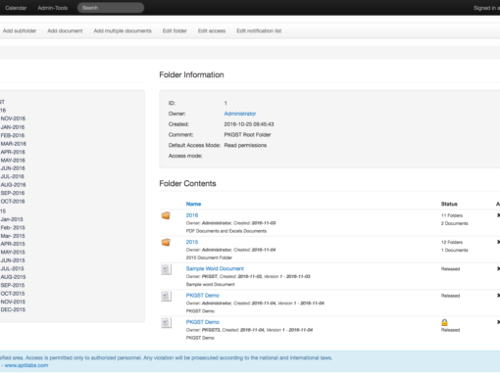Open the Administrator-owned PKGST Demo link

click(203, 296)
